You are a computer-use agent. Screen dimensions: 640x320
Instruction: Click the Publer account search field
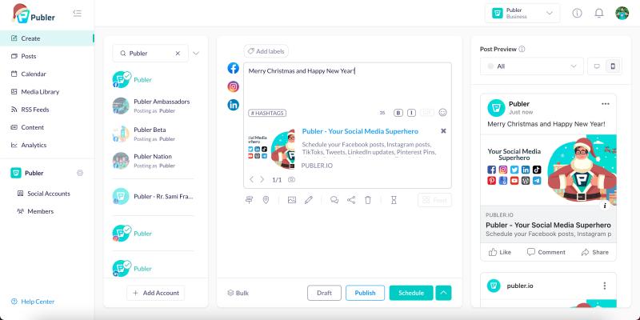tap(150, 53)
